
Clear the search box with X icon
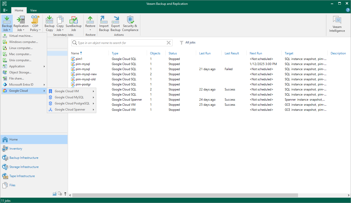(168, 43)
